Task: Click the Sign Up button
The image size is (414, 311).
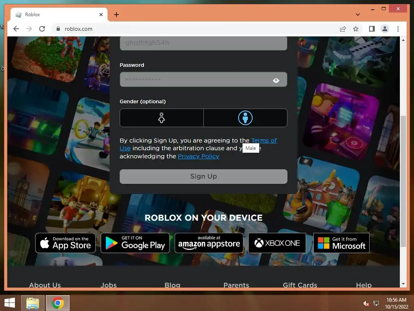Action: point(203,177)
